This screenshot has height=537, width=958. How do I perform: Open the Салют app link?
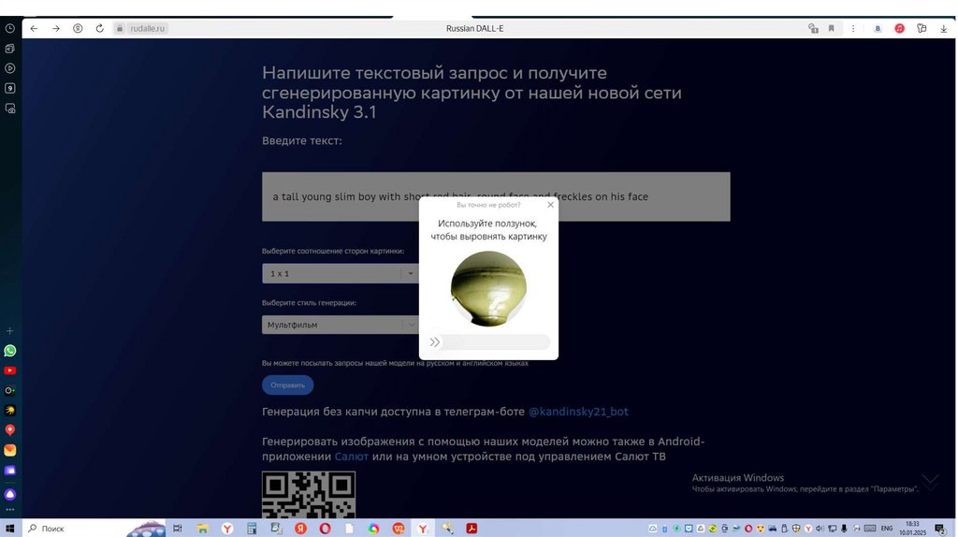[352, 457]
